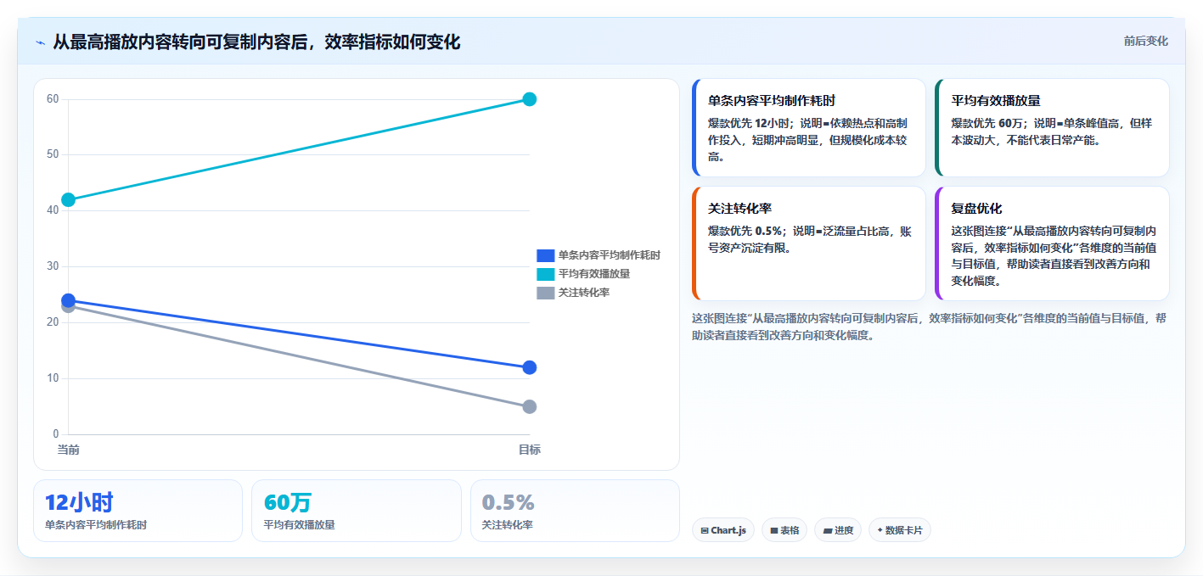The image size is (1203, 576).
Task: Toggle the 关注转化率 legend swatch
Action: click(x=545, y=293)
